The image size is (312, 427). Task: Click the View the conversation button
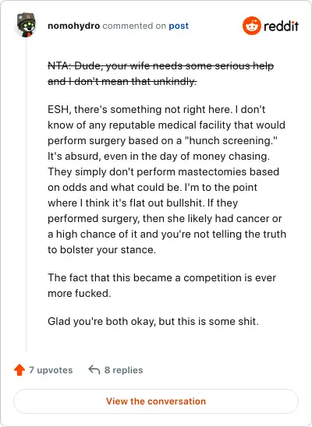[156, 401]
